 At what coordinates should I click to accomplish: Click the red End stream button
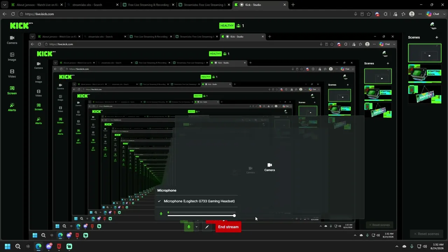click(x=228, y=227)
